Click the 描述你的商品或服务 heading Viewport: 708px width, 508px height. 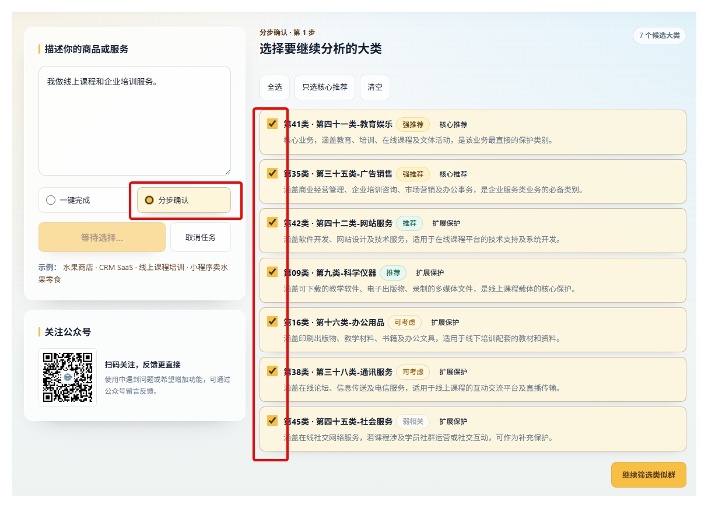(86, 49)
